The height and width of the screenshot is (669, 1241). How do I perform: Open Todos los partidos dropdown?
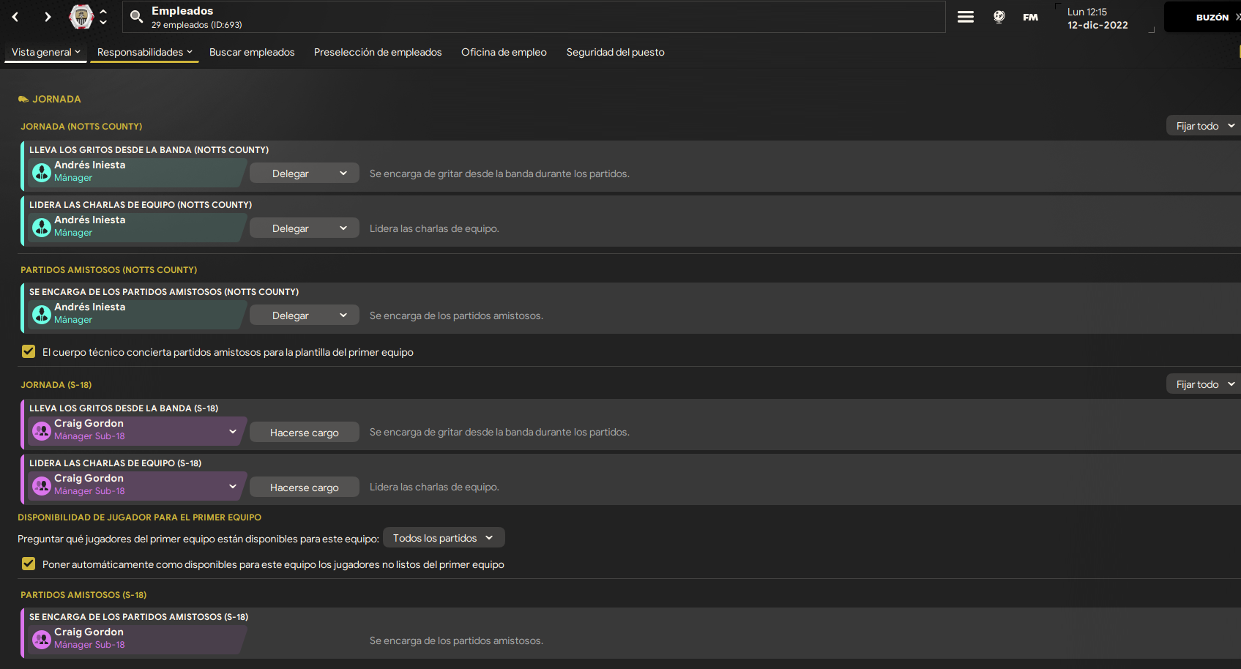pyautogui.click(x=444, y=538)
